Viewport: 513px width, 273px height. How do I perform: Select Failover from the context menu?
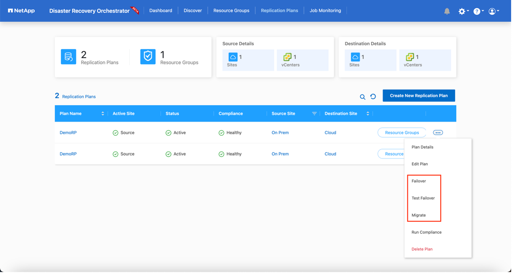coord(419,181)
